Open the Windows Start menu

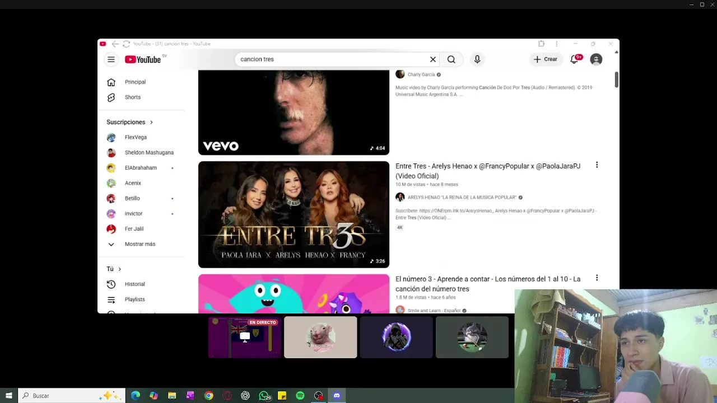(9, 396)
